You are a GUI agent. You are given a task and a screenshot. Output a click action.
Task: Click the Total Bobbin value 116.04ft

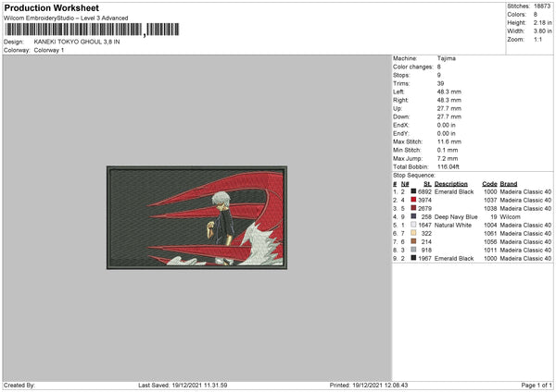click(449, 166)
